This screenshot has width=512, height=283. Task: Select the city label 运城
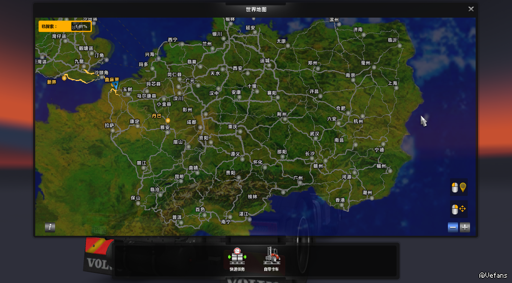265,61
